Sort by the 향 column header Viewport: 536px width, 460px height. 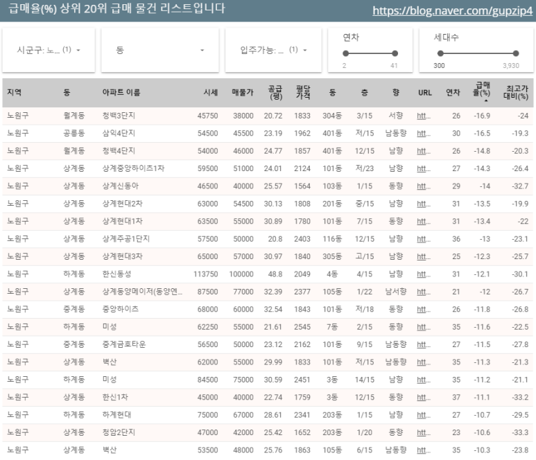click(396, 92)
